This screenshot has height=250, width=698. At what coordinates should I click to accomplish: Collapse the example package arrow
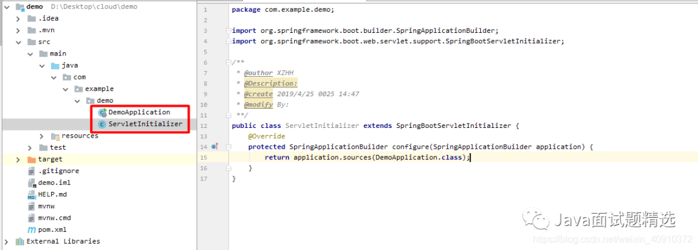65,89
